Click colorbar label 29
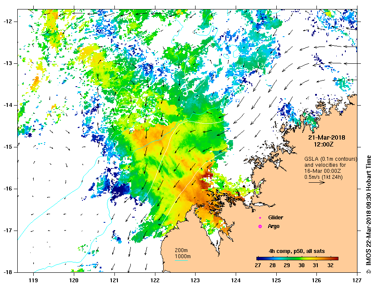The width and height of the screenshot is (376, 287). (287, 265)
